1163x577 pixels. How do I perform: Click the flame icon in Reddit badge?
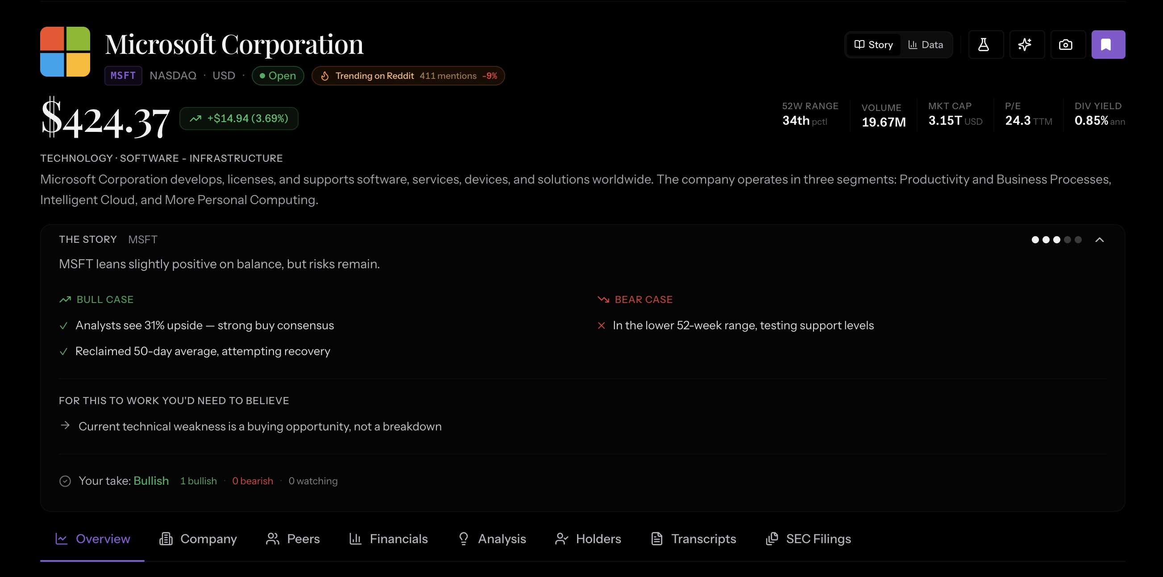click(324, 76)
